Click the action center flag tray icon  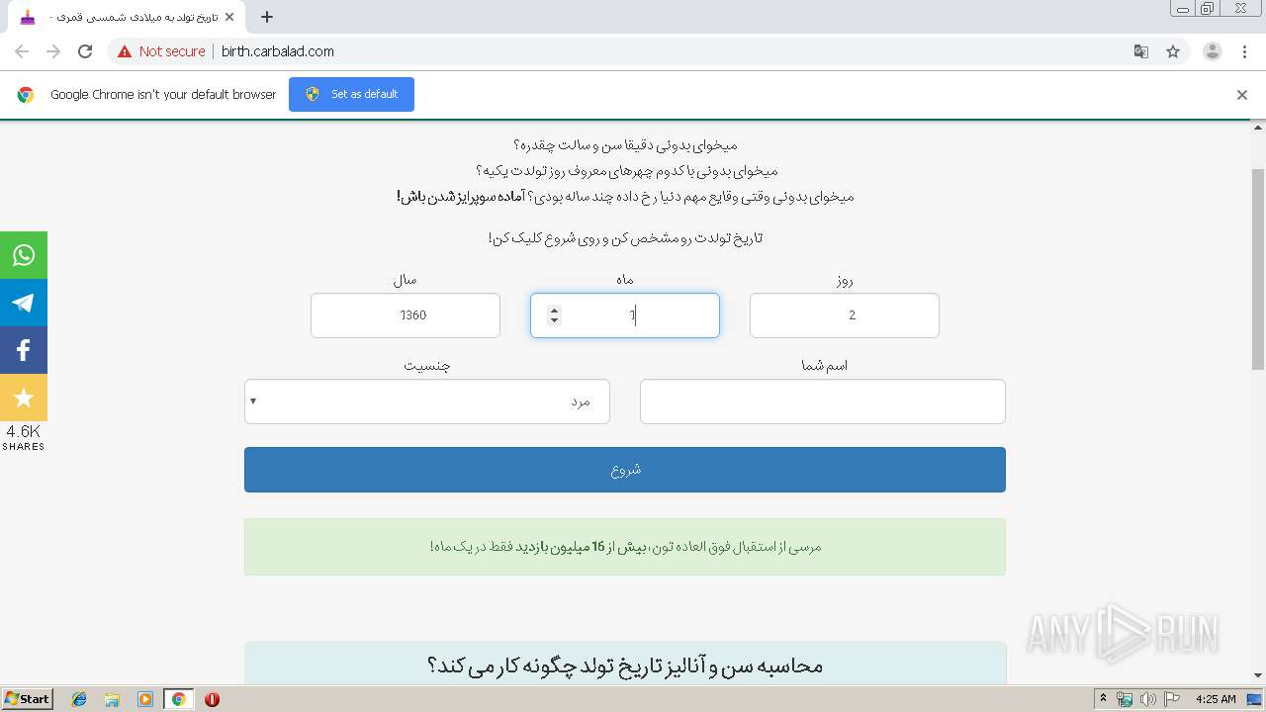(x=1171, y=699)
